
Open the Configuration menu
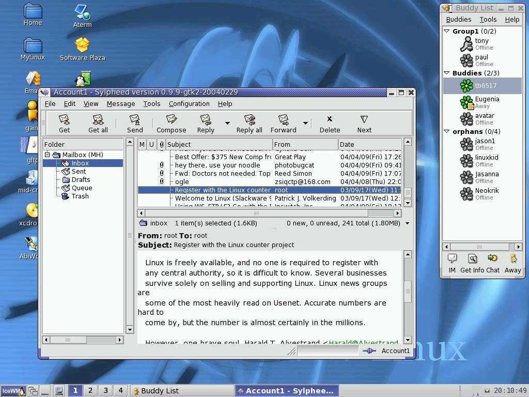[189, 103]
